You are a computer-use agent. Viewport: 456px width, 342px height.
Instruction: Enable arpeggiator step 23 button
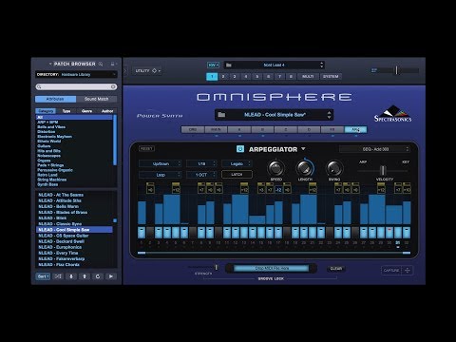point(330,233)
